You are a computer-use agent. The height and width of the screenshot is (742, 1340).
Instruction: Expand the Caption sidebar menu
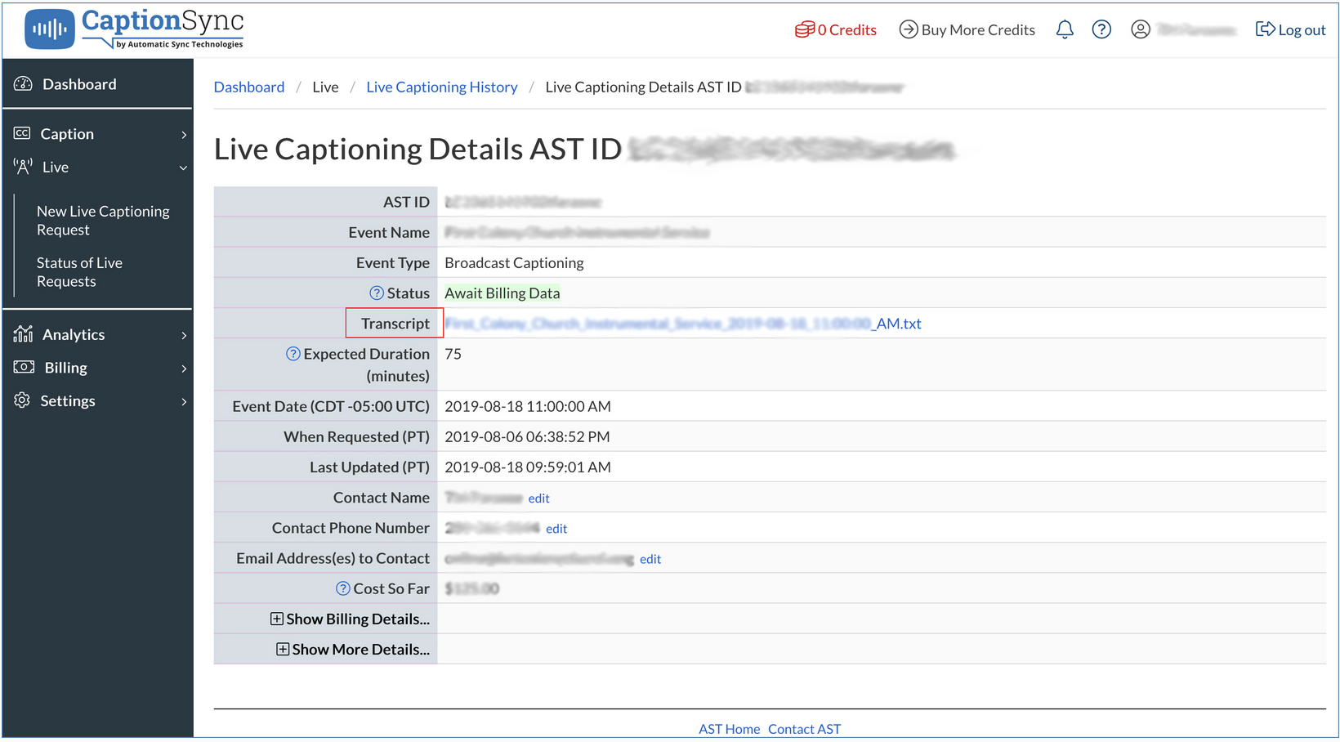tap(98, 134)
